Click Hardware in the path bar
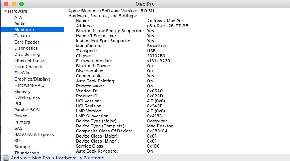This screenshot has width=290, height=161. [x=66, y=158]
